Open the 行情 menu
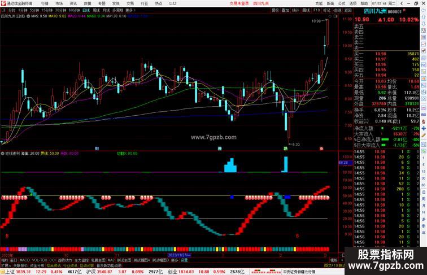Image resolution: width=427 pixels, height=275 pixels. click(45, 3)
